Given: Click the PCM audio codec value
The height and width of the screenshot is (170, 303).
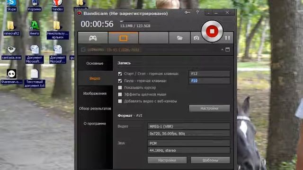Looking at the screenshot, I should coord(189,143).
